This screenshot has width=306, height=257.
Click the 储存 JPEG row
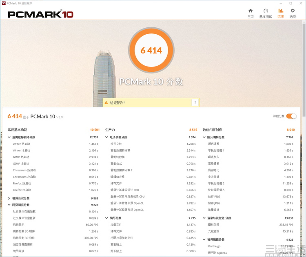tap(251, 203)
